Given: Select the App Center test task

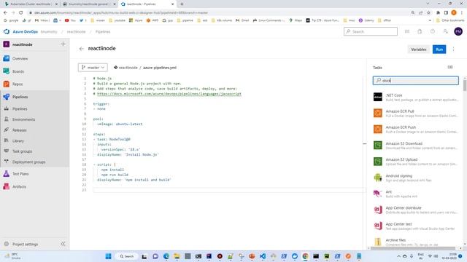Looking at the screenshot, I should pos(416,226).
